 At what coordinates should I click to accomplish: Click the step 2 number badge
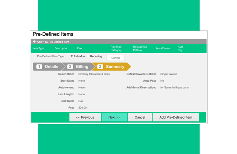pos(70,66)
